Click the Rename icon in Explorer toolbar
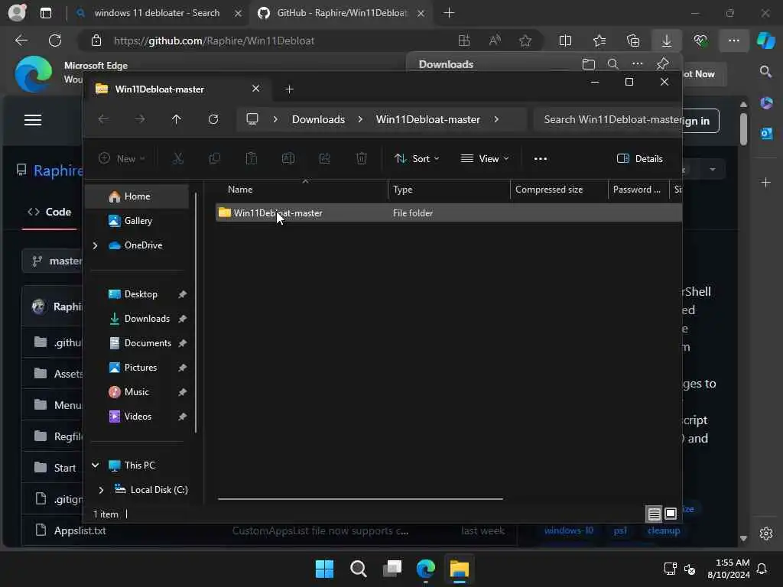Image resolution: width=783 pixels, height=587 pixels. [288, 159]
